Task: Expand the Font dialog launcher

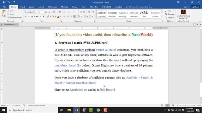Action: coord(61,21)
